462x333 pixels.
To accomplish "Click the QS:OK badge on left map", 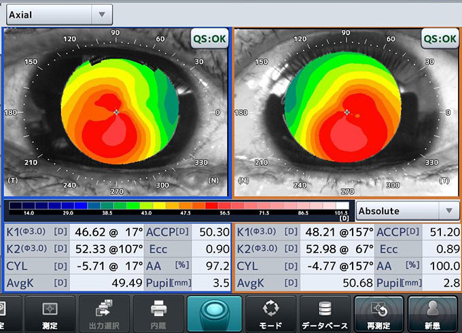I will [209, 39].
